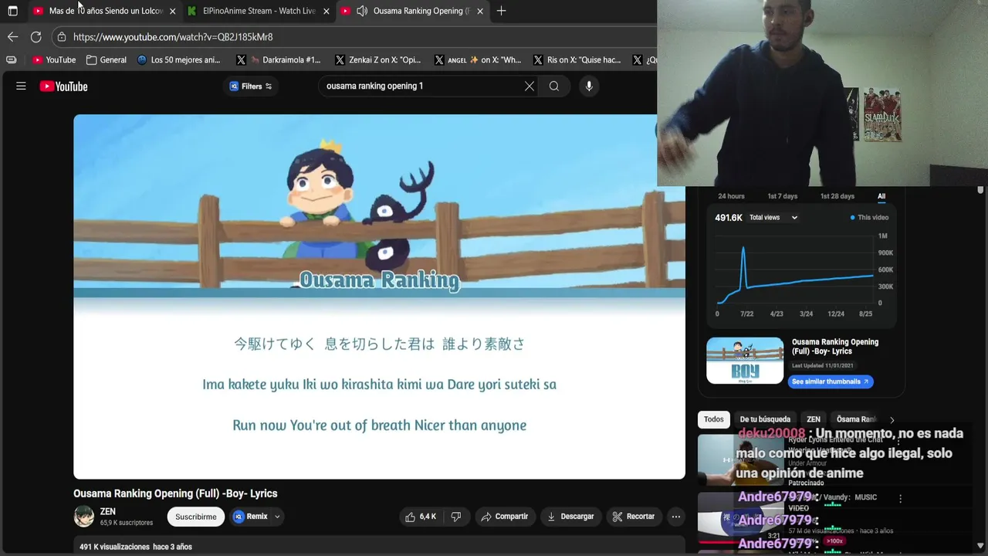Click '491 K visualizaciones hace 3 años' text
988x556 pixels.
[x=136, y=547]
